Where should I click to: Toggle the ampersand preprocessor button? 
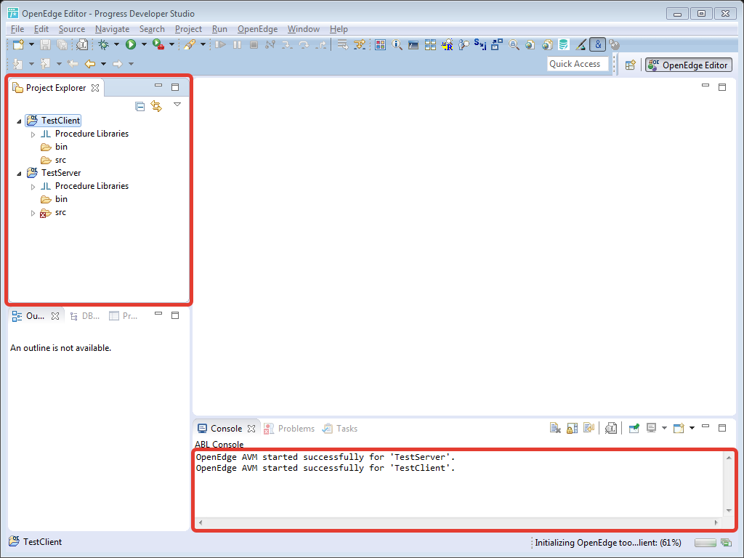pyautogui.click(x=598, y=44)
